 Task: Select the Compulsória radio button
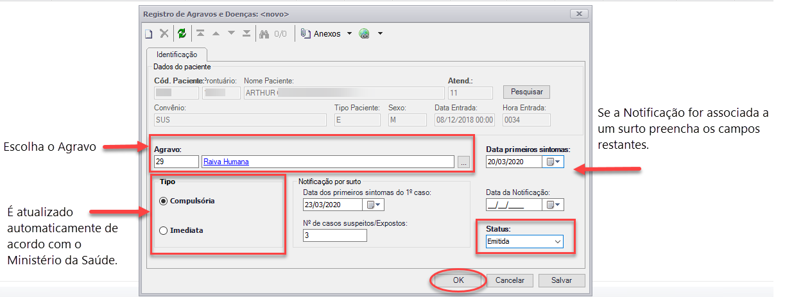164,201
